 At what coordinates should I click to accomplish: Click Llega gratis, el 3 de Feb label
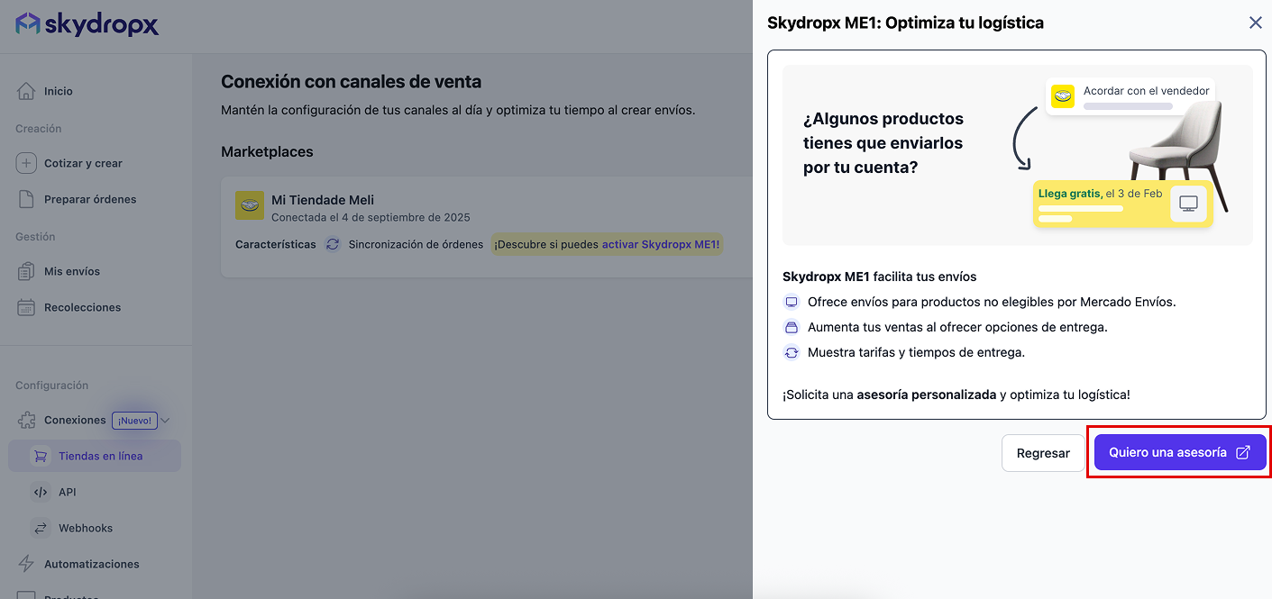(x=1100, y=193)
